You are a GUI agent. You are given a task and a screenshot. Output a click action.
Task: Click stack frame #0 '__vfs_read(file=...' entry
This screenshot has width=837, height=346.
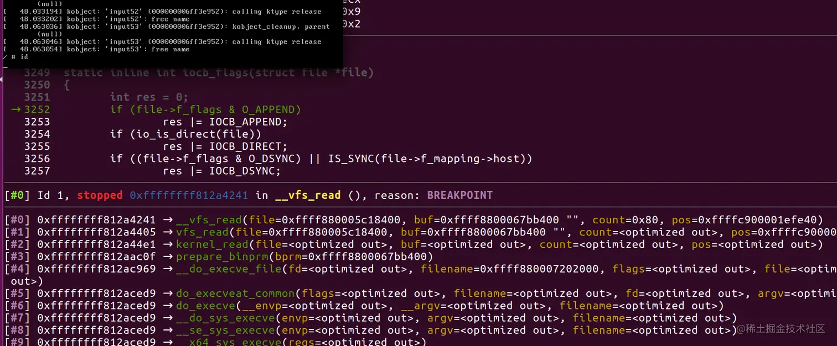coord(414,220)
